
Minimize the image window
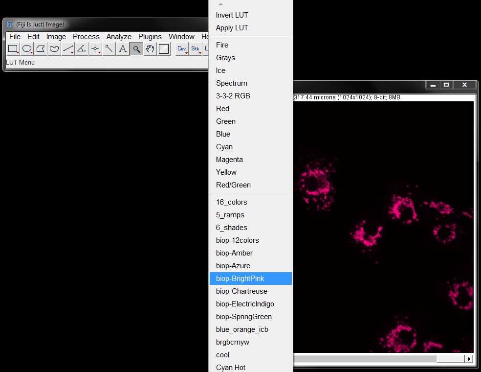pos(433,85)
